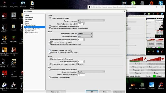
Task: Enable Отключить TCP оптимизацию checkbox
Action: pos(50,78)
